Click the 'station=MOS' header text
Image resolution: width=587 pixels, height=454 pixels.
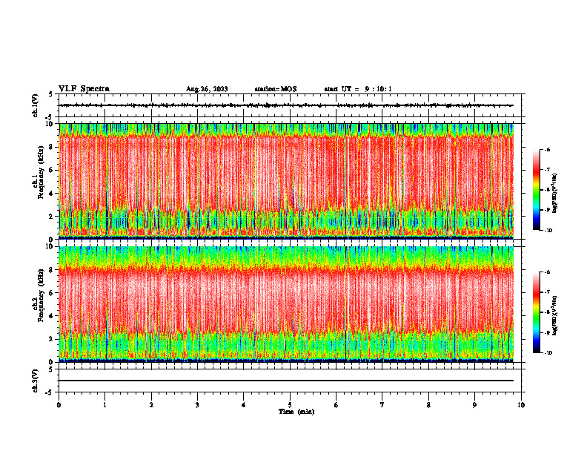coord(276,89)
